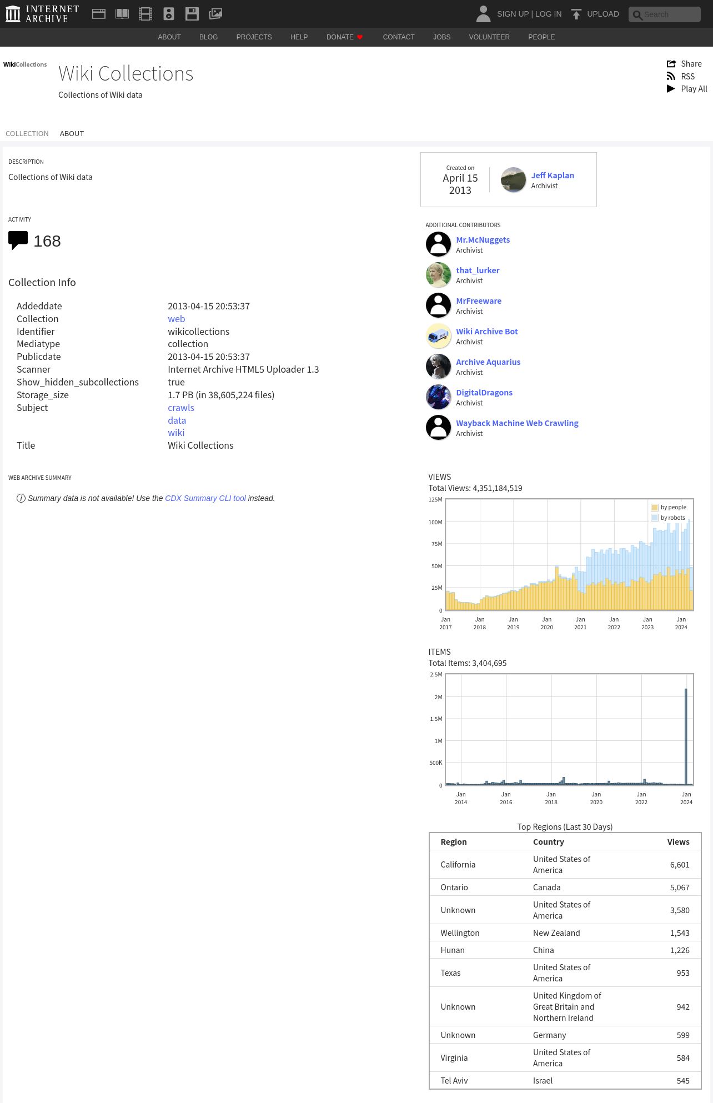Click the 'by robots' legend swatch
The width and height of the screenshot is (713, 1103).
(x=655, y=518)
